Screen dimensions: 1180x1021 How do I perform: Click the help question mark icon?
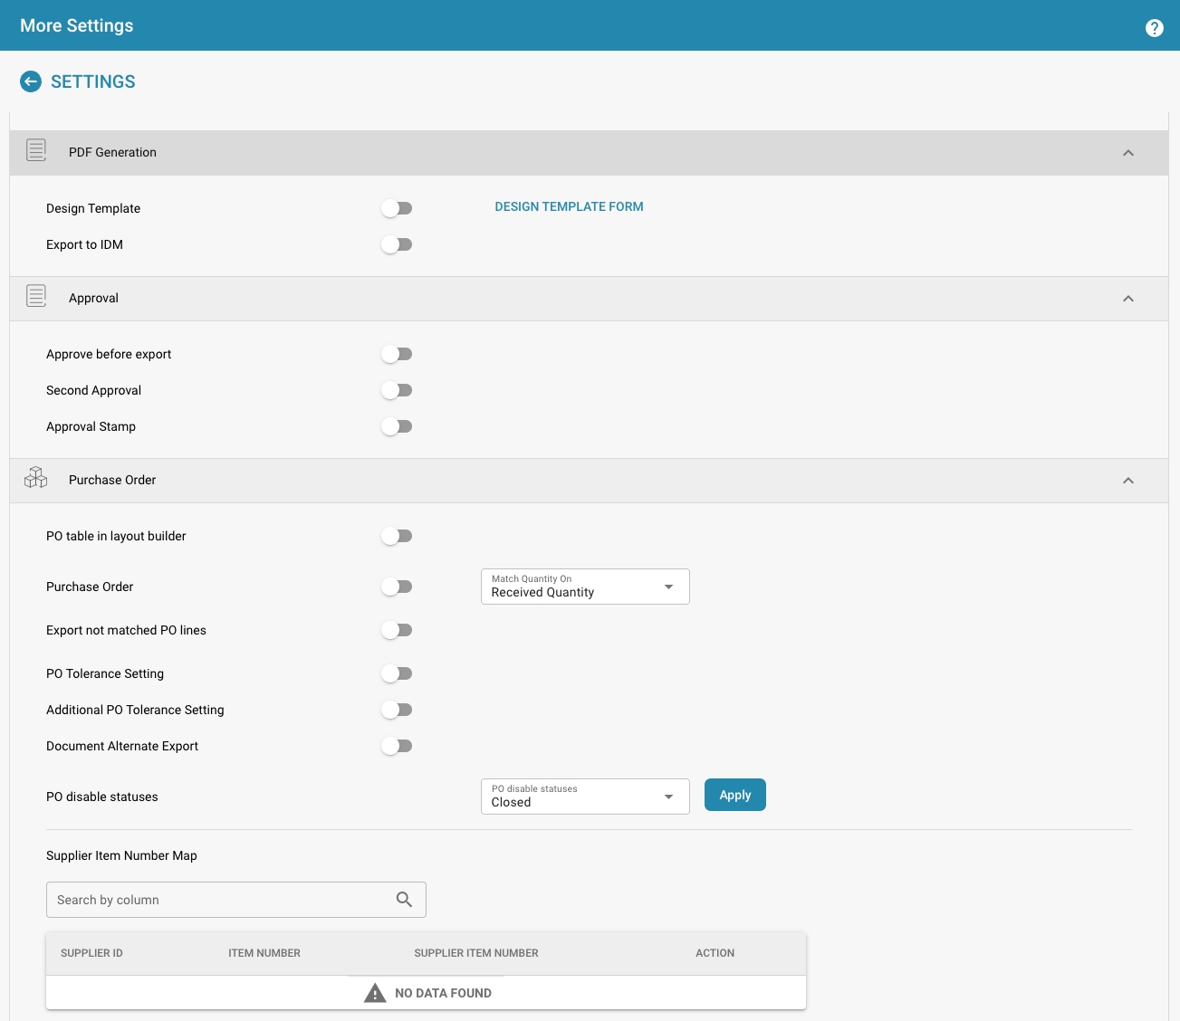pyautogui.click(x=1154, y=28)
